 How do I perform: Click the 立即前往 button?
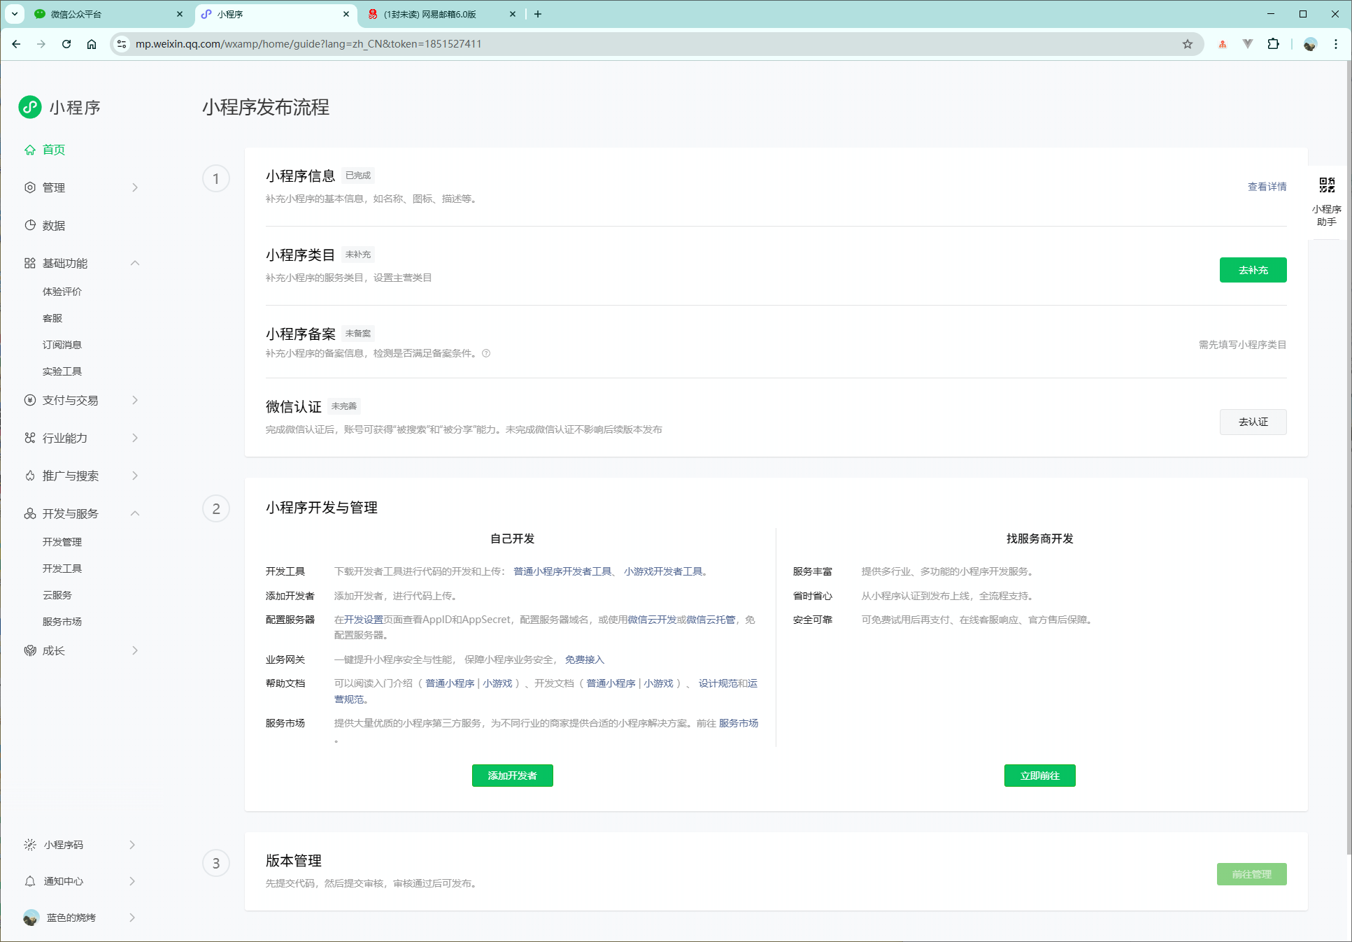(1039, 776)
